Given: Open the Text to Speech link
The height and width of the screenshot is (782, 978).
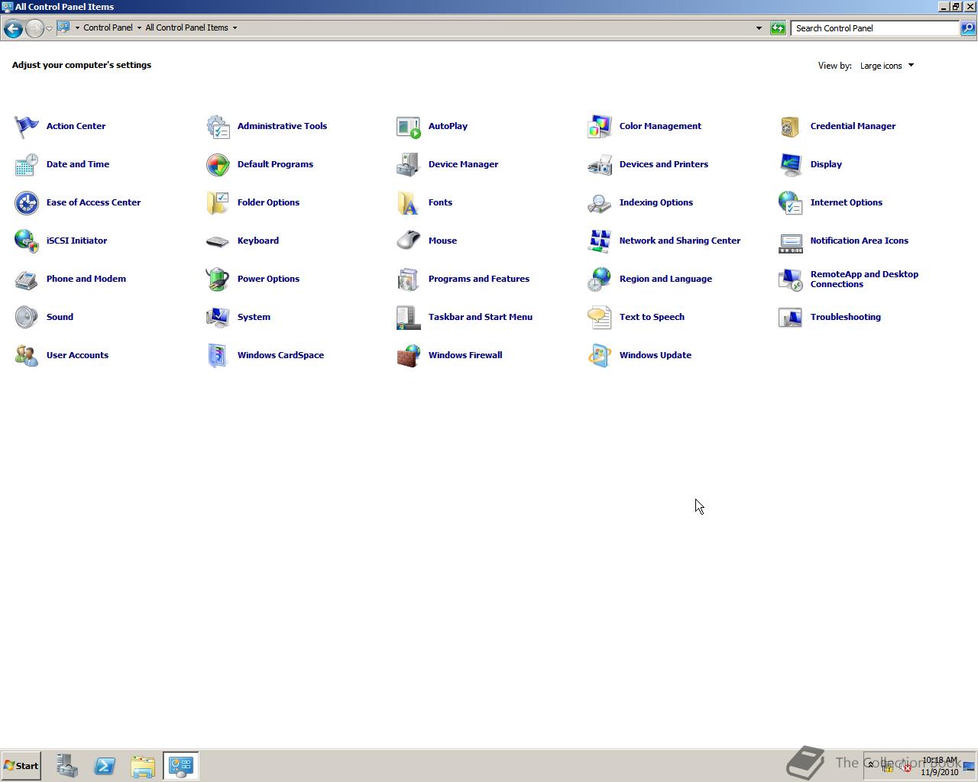Looking at the screenshot, I should 652,317.
